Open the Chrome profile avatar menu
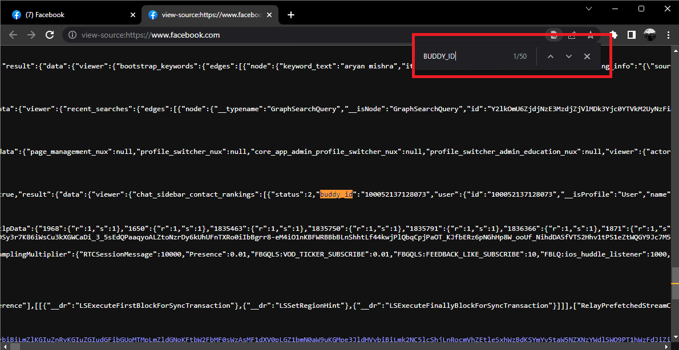 pos(649,35)
